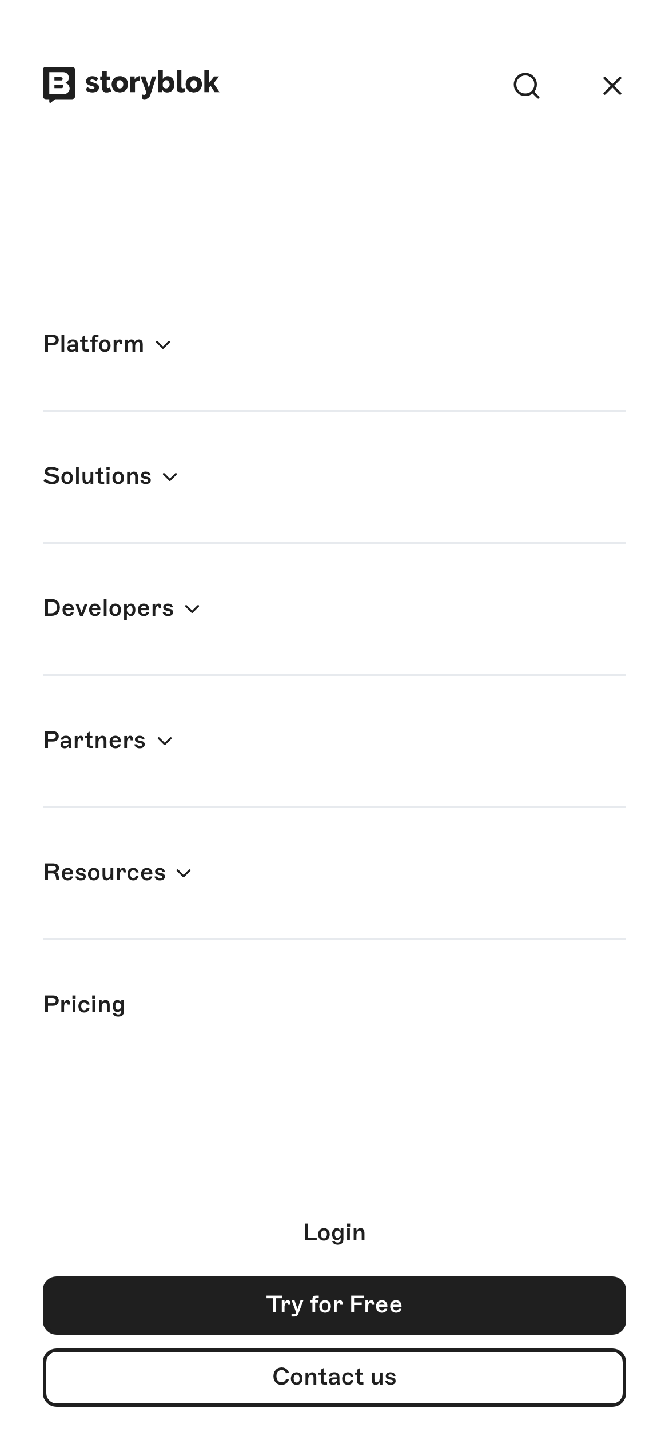Select the Solutions menu label
Image resolution: width=669 pixels, height=1448 pixels.
coord(98,476)
